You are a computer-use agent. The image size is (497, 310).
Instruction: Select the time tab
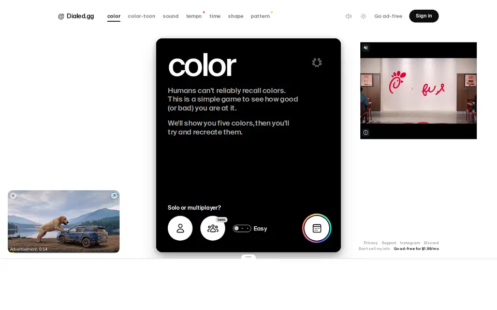tap(215, 16)
